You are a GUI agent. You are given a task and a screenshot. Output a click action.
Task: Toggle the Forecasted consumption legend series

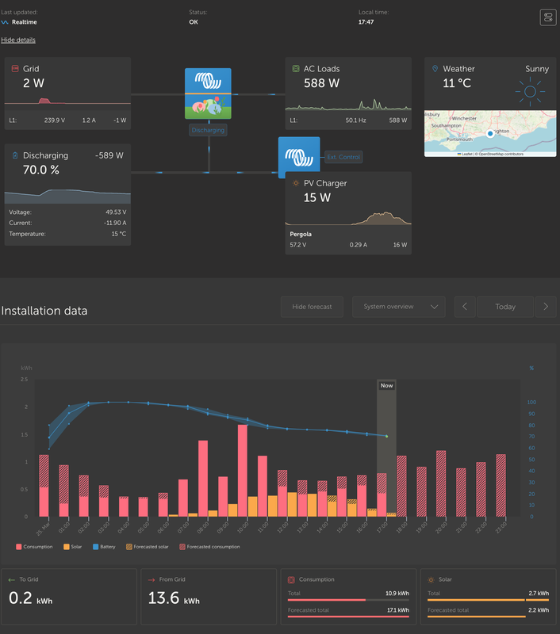(209, 547)
